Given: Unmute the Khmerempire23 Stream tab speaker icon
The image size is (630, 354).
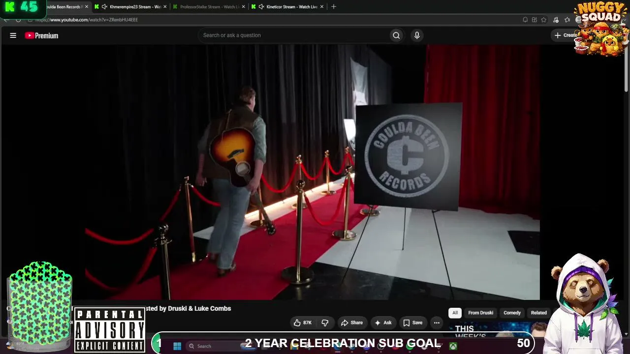Looking at the screenshot, I should tap(104, 7).
